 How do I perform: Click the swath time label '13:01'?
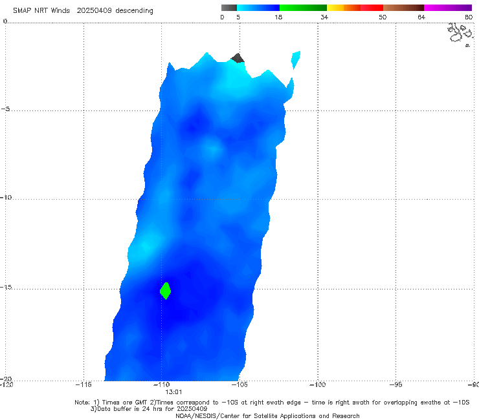tap(173, 392)
